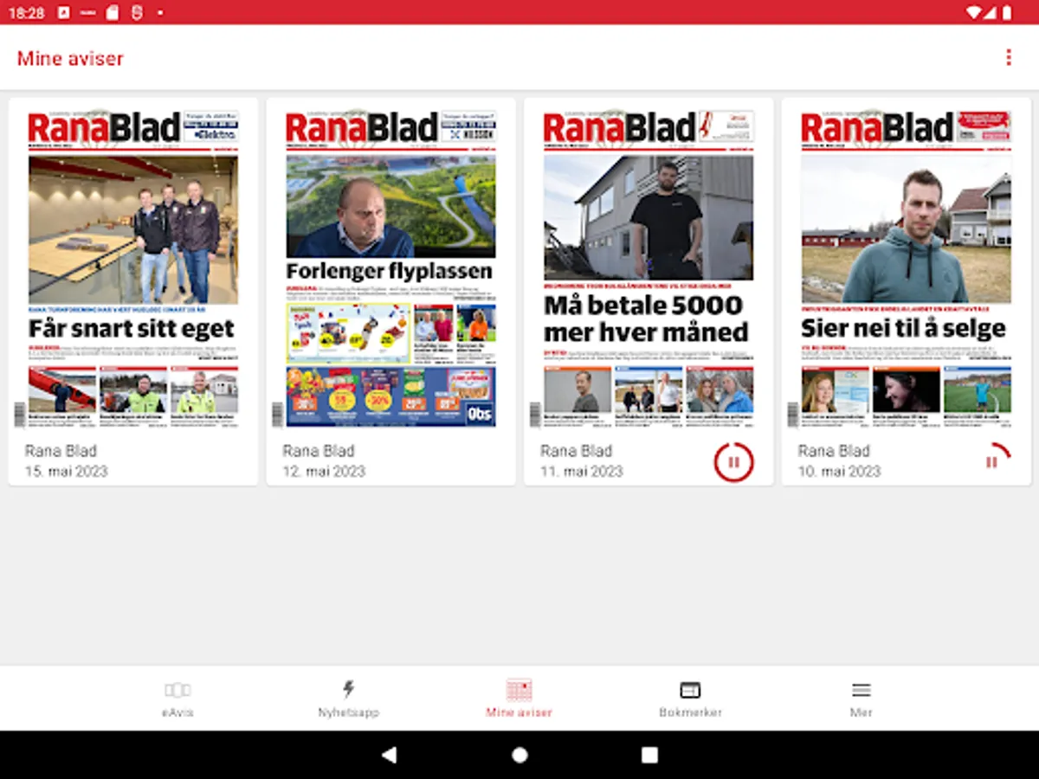Open the Sier nei til å selge cover
Viewport: 1039px width, 779px height.
click(907, 268)
